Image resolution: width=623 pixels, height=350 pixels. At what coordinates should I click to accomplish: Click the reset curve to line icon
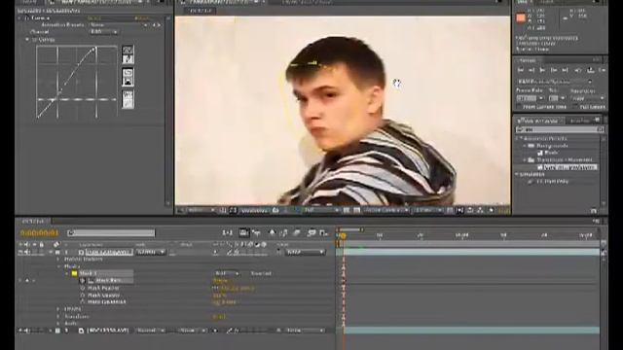tap(128, 104)
